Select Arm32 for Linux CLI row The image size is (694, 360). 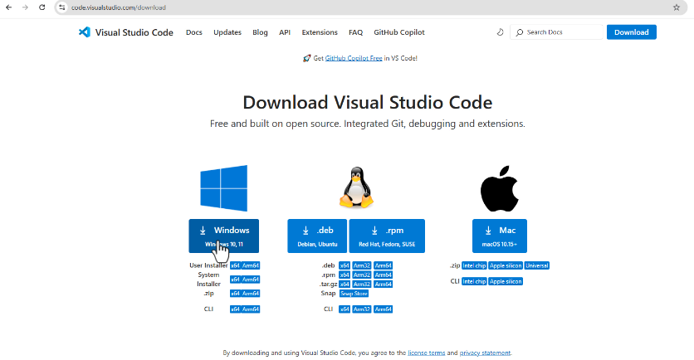click(362, 309)
